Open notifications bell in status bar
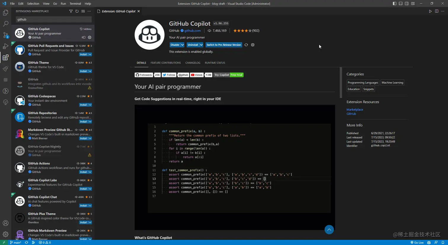This screenshot has height=245, width=448. coord(443,242)
